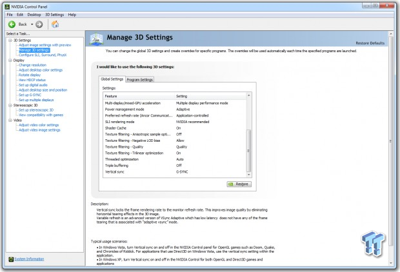Open Rotate display task
Image resolution: width=400 pixels, height=272 pixels.
(30, 75)
